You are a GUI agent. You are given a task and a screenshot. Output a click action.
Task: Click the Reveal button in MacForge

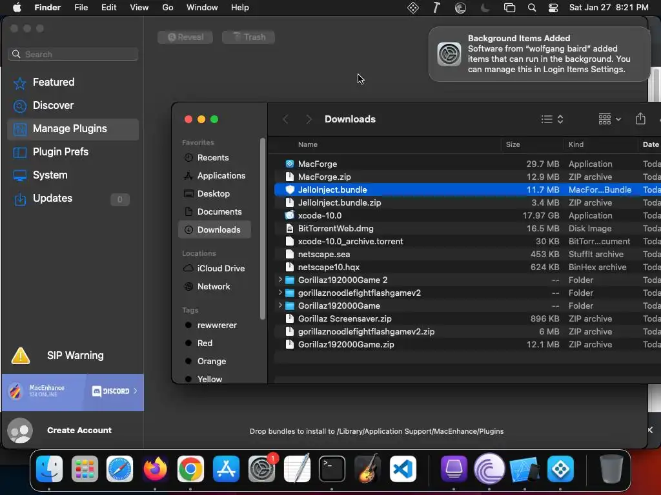[x=185, y=37]
